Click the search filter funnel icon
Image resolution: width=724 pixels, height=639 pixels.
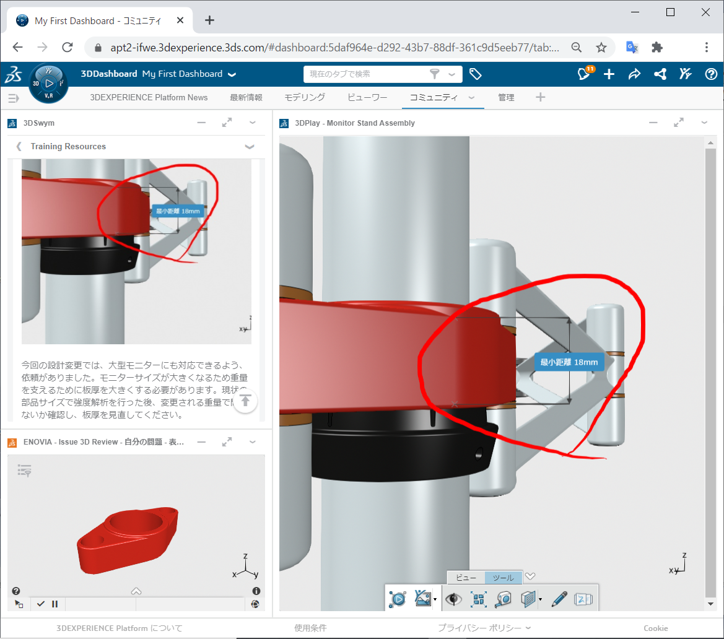(435, 74)
